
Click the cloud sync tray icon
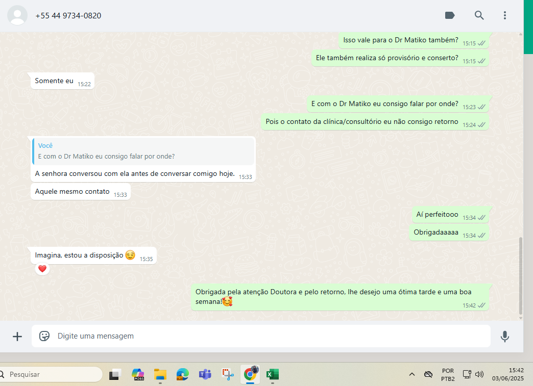pyautogui.click(x=428, y=374)
